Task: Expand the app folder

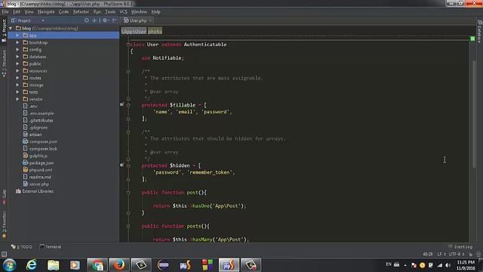Action: (17, 36)
